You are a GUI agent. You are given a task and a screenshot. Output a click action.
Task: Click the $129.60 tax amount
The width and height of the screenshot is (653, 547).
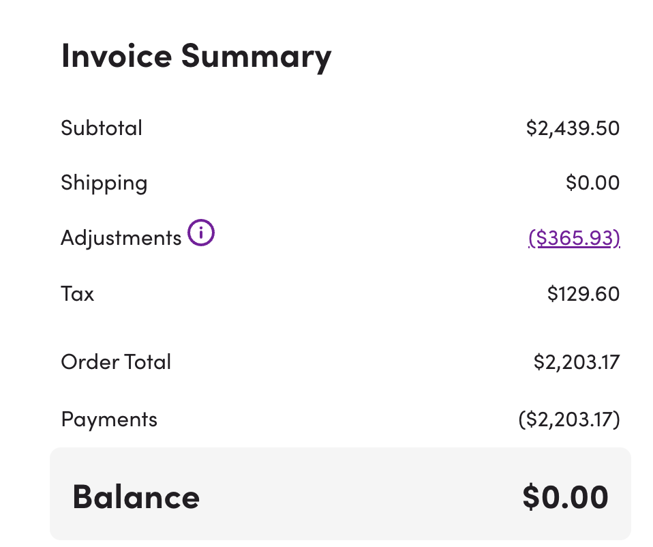(583, 294)
